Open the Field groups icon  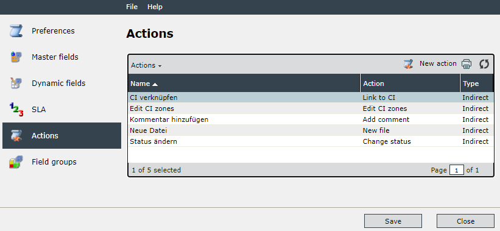16,162
